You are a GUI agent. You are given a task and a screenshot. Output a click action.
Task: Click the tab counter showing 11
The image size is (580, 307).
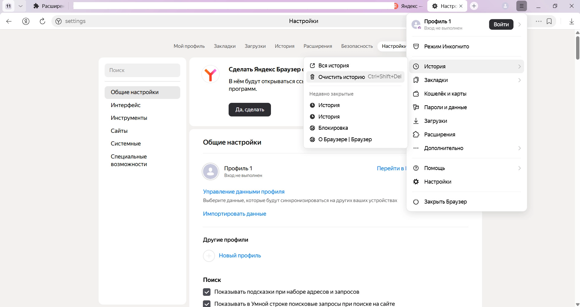8,6
